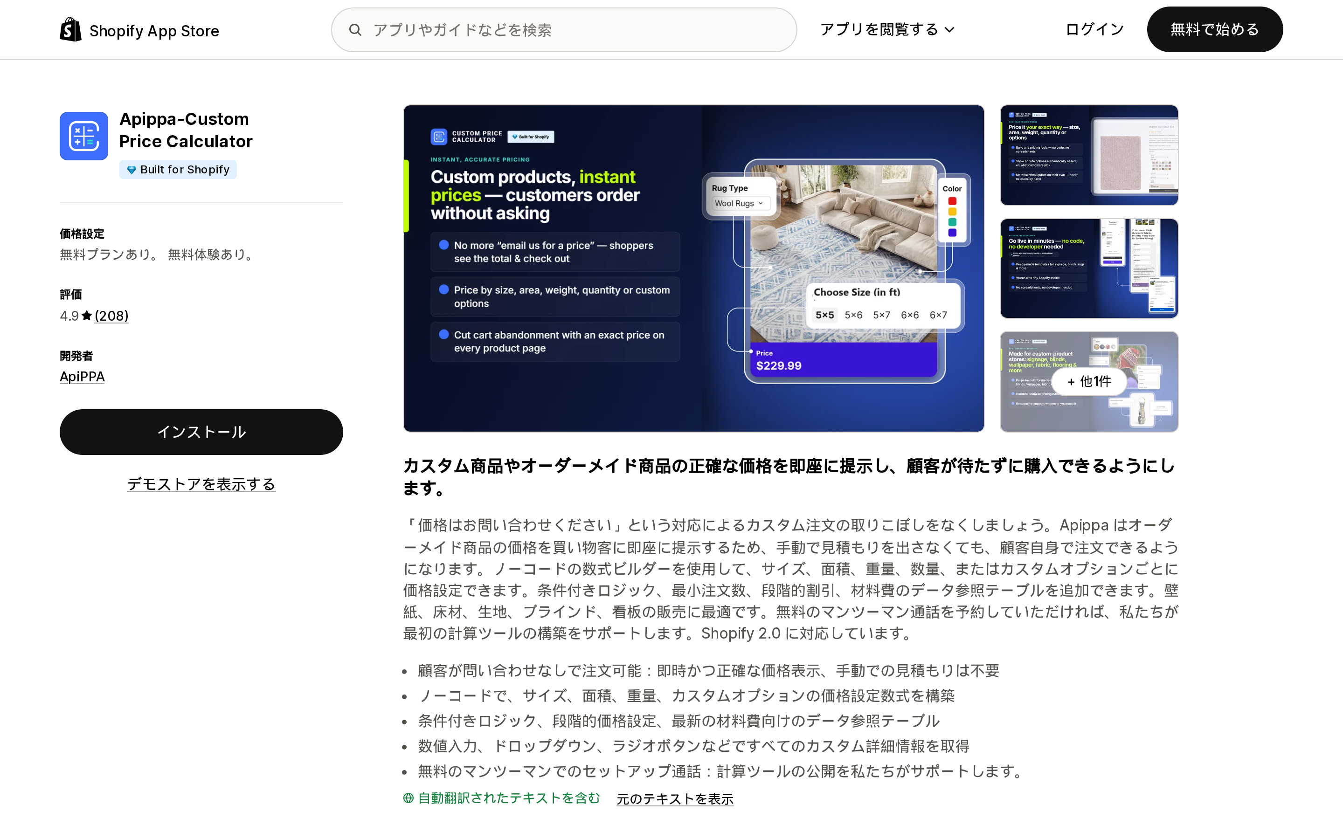
Task: Open the (208) reviews link
Action: (111, 316)
